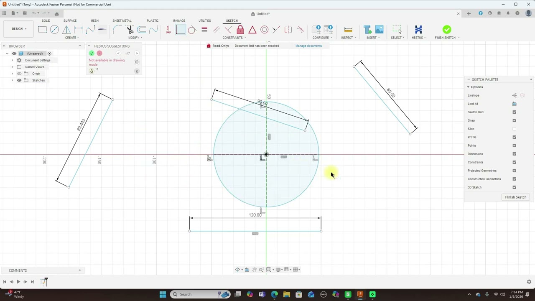Switch to the Sheet Metal tab
Viewport: 535px width, 301px height.
(x=122, y=20)
